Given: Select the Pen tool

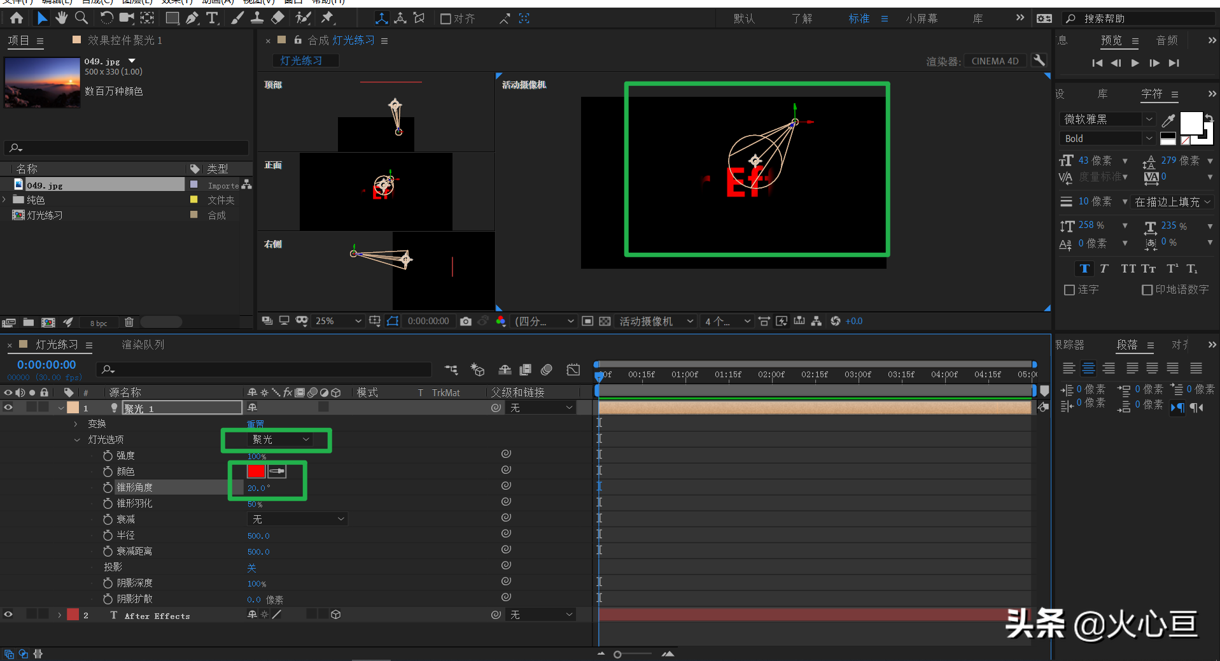Looking at the screenshot, I should click(192, 18).
